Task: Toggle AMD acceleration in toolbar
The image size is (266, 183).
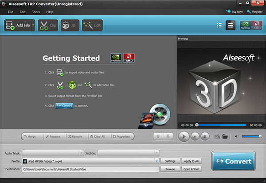Action: (x=257, y=25)
